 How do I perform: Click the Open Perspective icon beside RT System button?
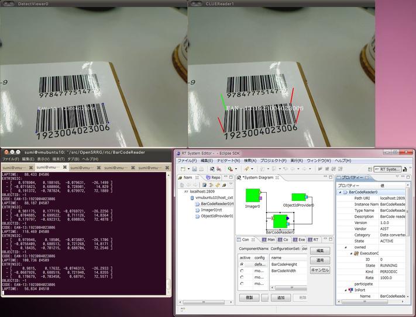[370, 169]
